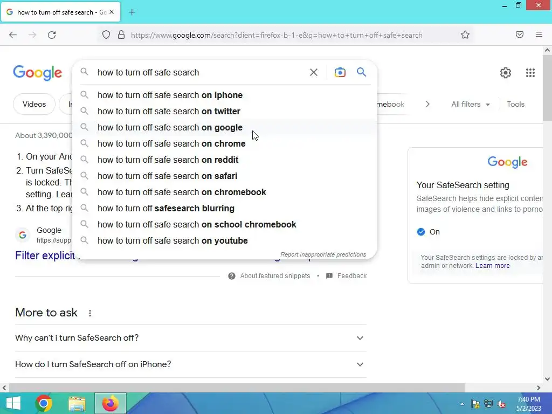Bookmark this page with the star icon
The image size is (552, 414).
[x=465, y=35]
